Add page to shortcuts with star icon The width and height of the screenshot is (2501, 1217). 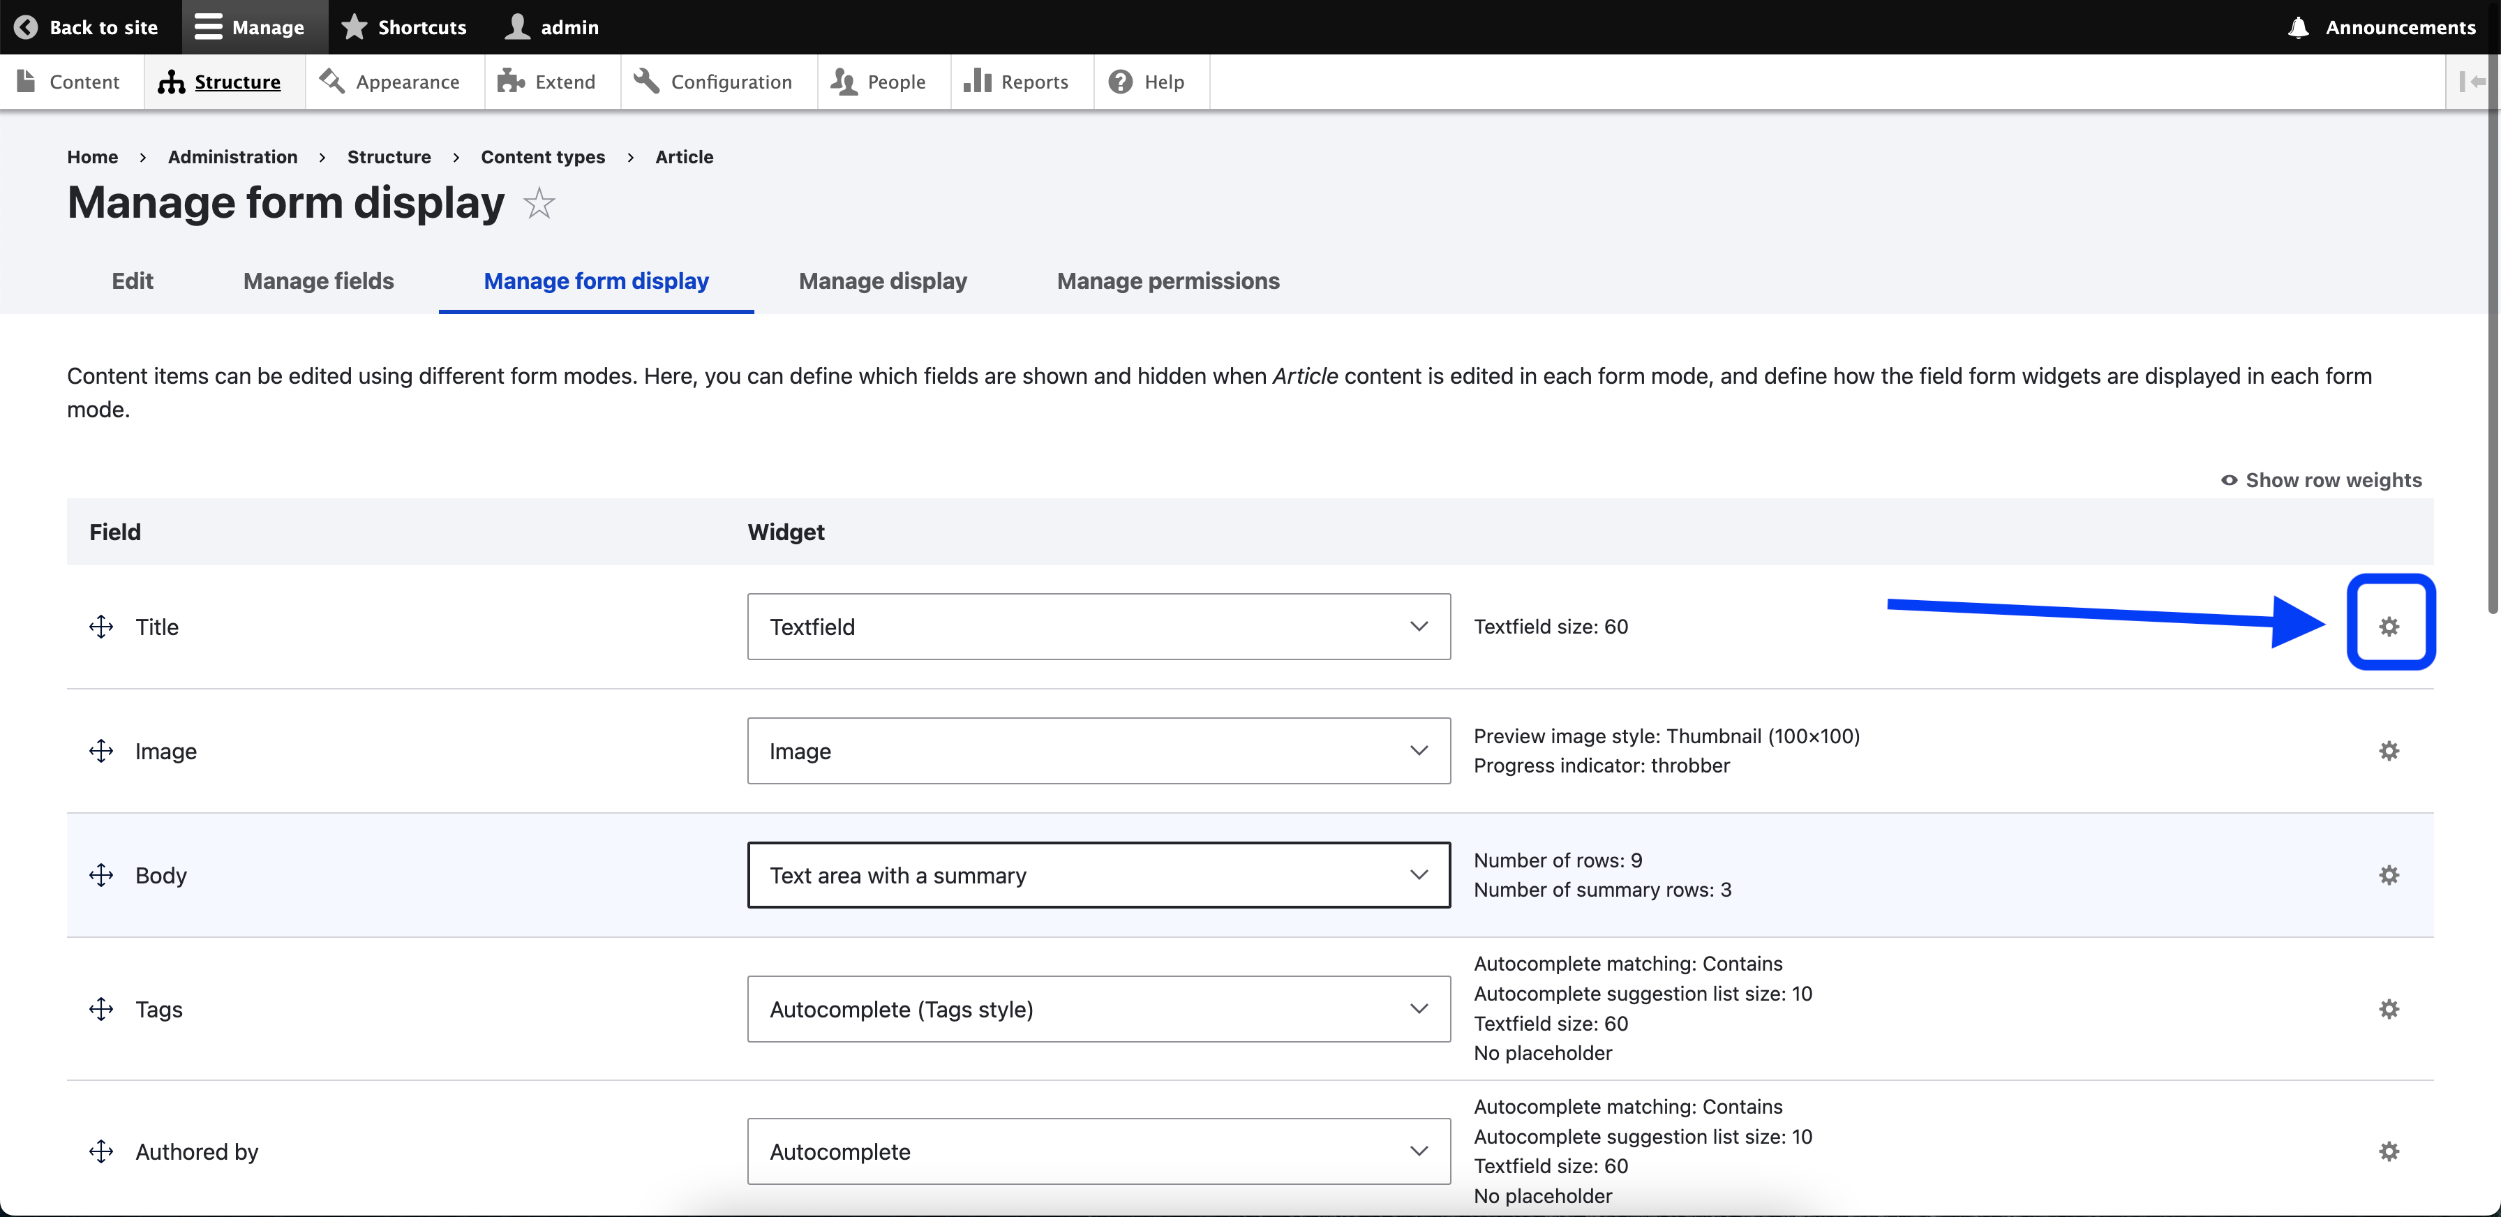click(x=539, y=204)
